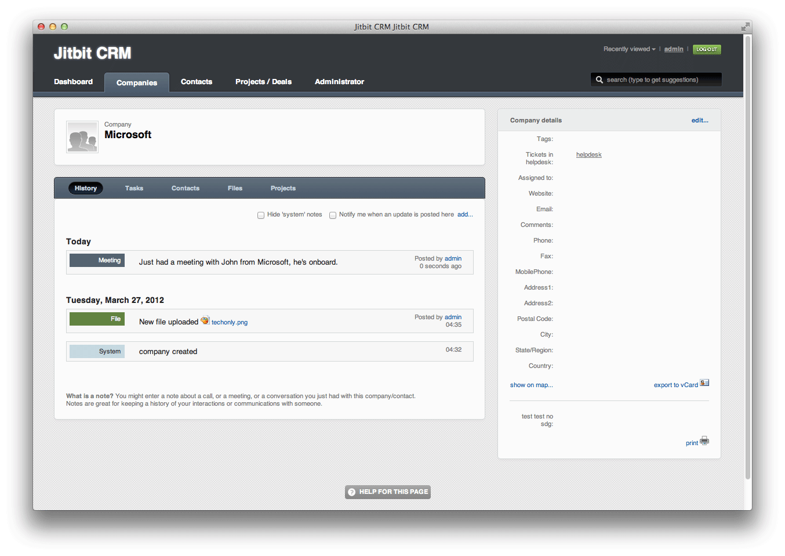The height and width of the screenshot is (556, 785).
Task: Click the Microsoft company avatar image
Action: [x=82, y=137]
